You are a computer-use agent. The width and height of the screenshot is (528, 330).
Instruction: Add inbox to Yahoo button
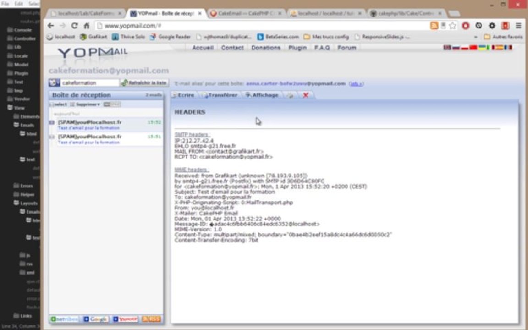pyautogui.click(x=125, y=319)
